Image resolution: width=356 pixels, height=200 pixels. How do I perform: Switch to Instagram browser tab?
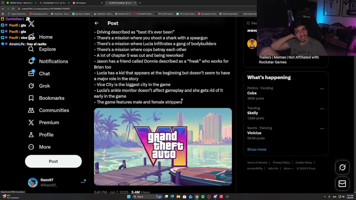(x=87, y=3)
